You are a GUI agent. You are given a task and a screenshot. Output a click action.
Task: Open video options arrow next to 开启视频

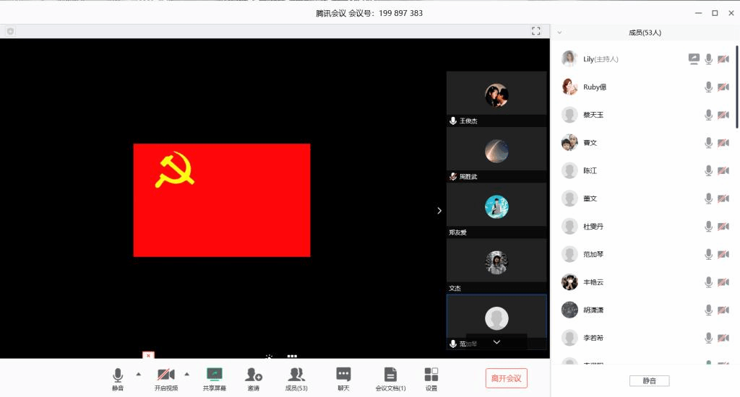pos(187,374)
